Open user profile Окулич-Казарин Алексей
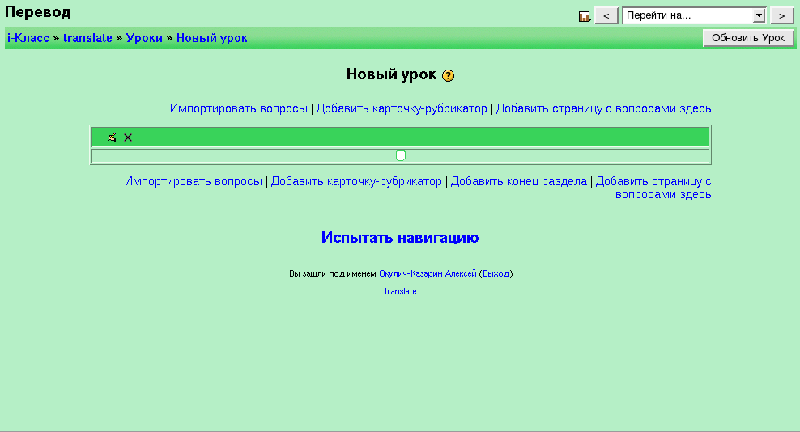Image resolution: width=800 pixels, height=432 pixels. click(428, 273)
